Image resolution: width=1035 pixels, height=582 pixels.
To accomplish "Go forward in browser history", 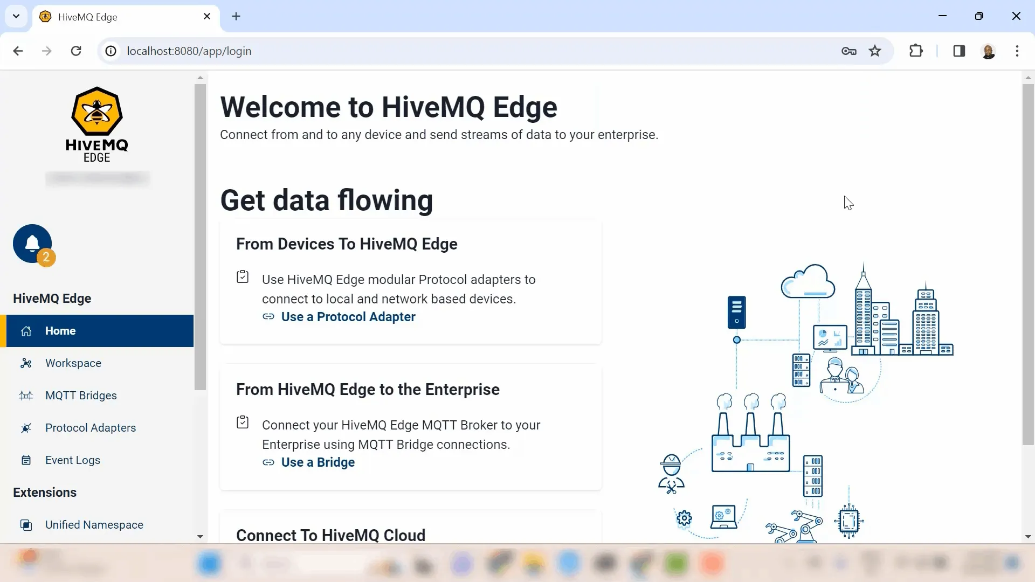I will coord(47,51).
